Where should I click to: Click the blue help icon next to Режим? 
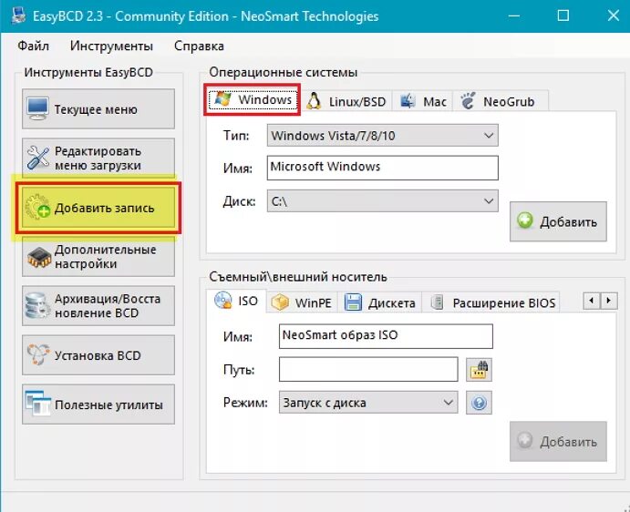(x=479, y=403)
